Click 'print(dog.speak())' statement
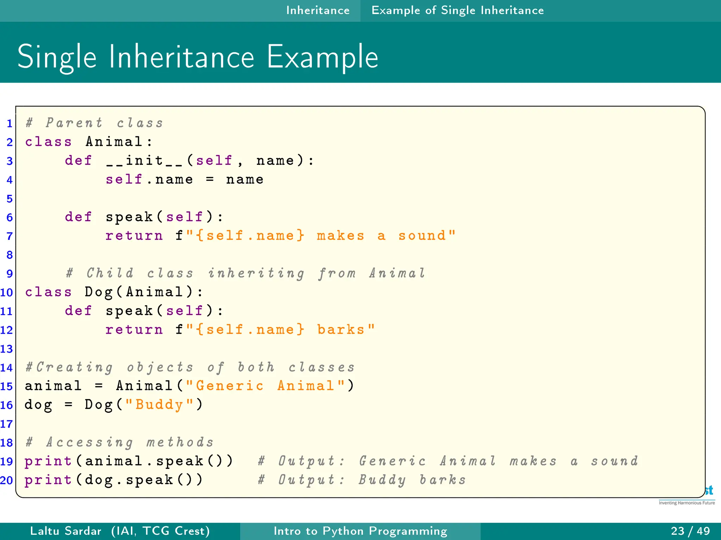 pos(114,480)
